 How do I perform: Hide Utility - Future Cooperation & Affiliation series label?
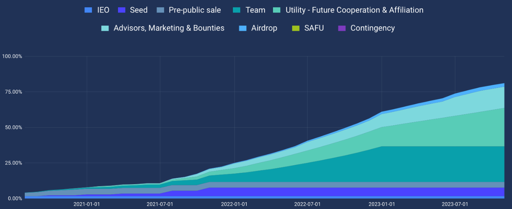pyautogui.click(x=354, y=10)
